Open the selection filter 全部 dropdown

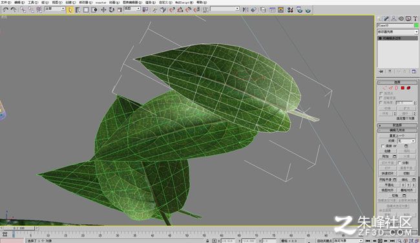[55, 8]
